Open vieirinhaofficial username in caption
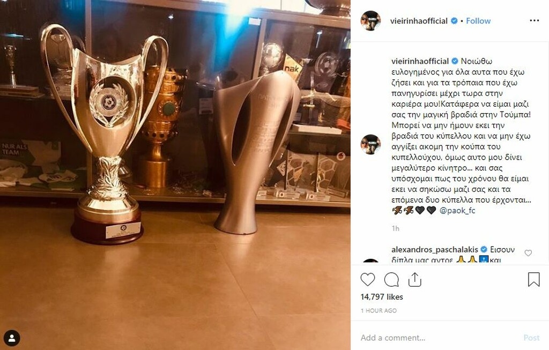Screen dimensions: 549x350 420,61
